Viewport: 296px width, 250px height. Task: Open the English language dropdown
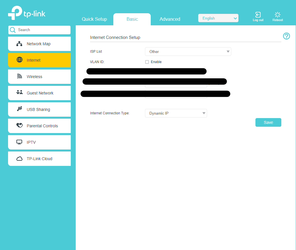[218, 18]
